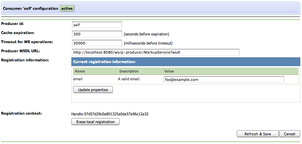Screen dimensions: 302x144
Task: Click Erase local registration button
Action: point(95,122)
